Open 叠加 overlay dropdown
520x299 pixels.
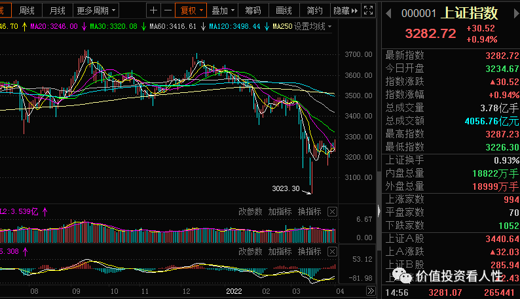pyautogui.click(x=223, y=10)
